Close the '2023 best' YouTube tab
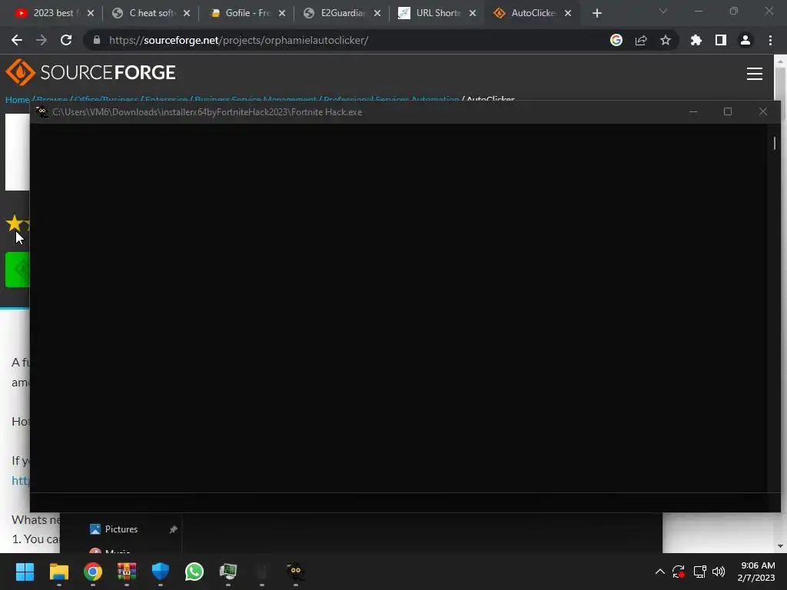This screenshot has width=787, height=590. click(x=91, y=13)
